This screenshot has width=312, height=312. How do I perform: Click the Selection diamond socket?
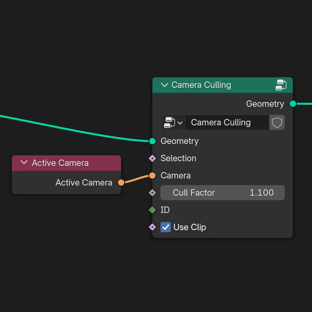(152, 158)
